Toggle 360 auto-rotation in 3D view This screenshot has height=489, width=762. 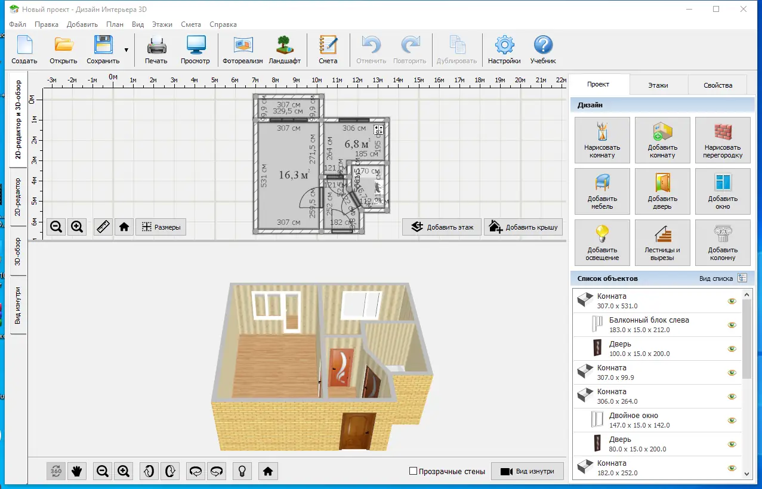pos(56,471)
